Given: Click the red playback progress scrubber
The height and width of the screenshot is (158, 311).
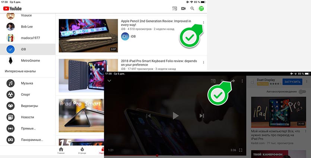Looking at the screenshot, I should 157,156.
